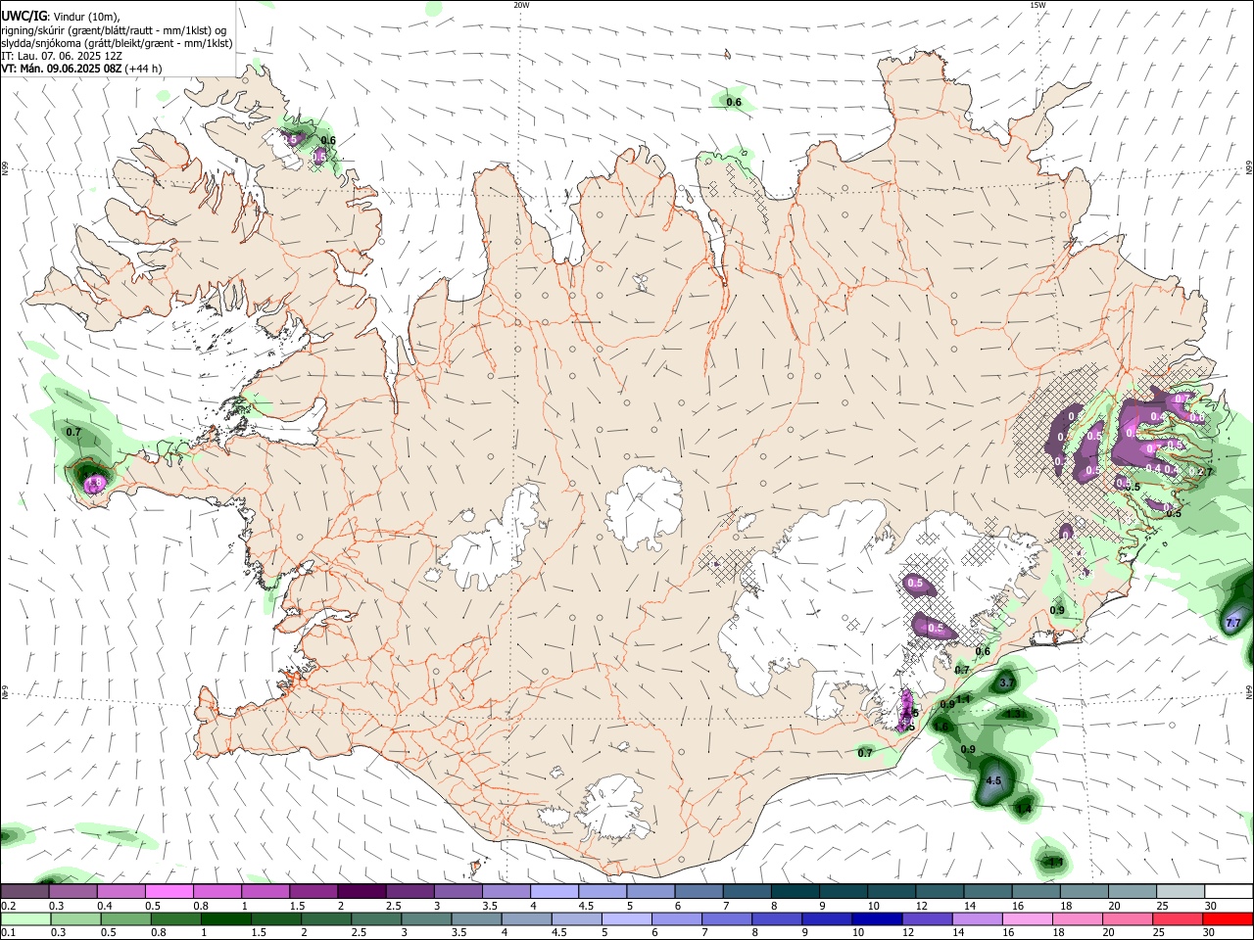Screen dimensions: 1254x940
Task: Click the UWC/IG title text
Action: pos(24,17)
